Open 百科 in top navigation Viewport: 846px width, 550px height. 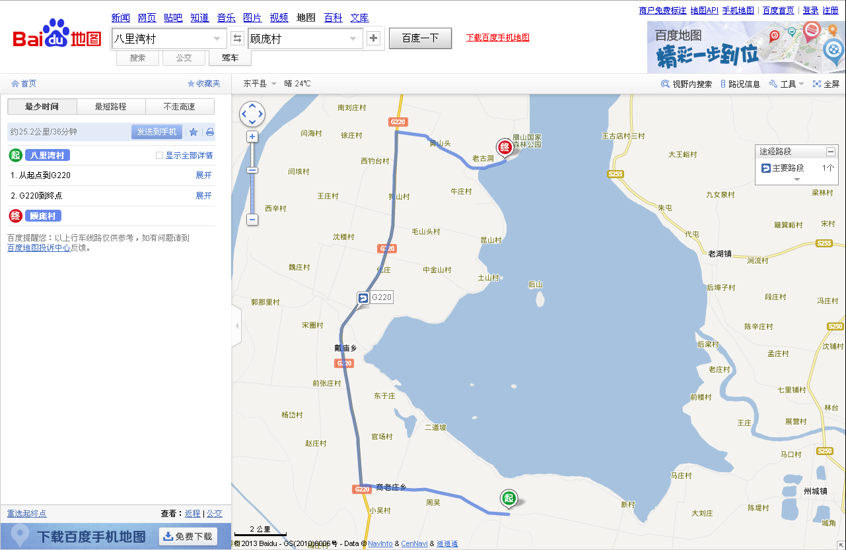coord(333,18)
